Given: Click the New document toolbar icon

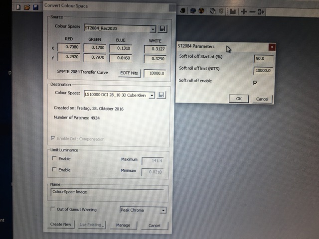Looking at the screenshot, I should tap(18, 7).
